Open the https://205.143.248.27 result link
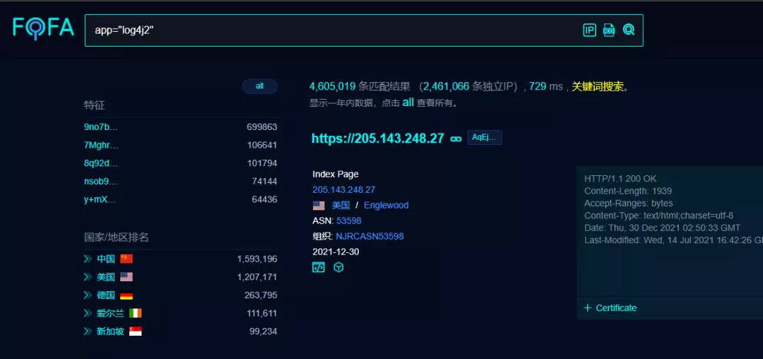This screenshot has height=359, width=763. coord(378,139)
